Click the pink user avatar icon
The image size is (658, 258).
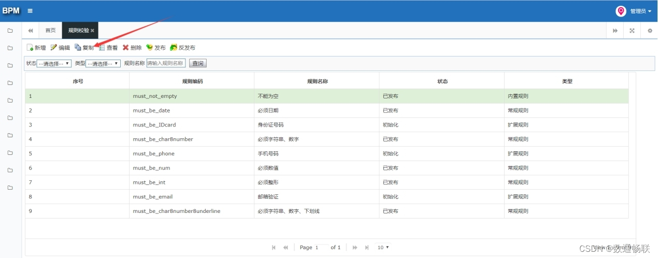click(621, 11)
